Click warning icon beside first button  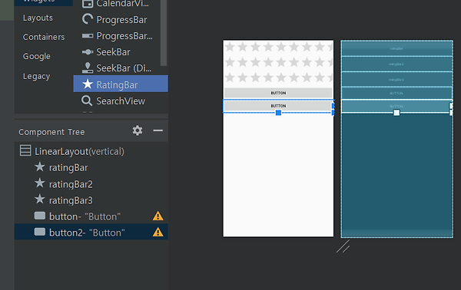[x=158, y=216]
